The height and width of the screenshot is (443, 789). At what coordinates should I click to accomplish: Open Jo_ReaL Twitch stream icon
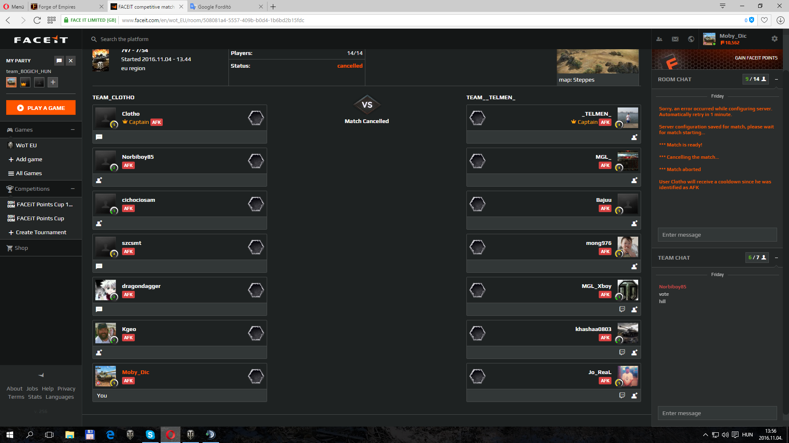[622, 395]
